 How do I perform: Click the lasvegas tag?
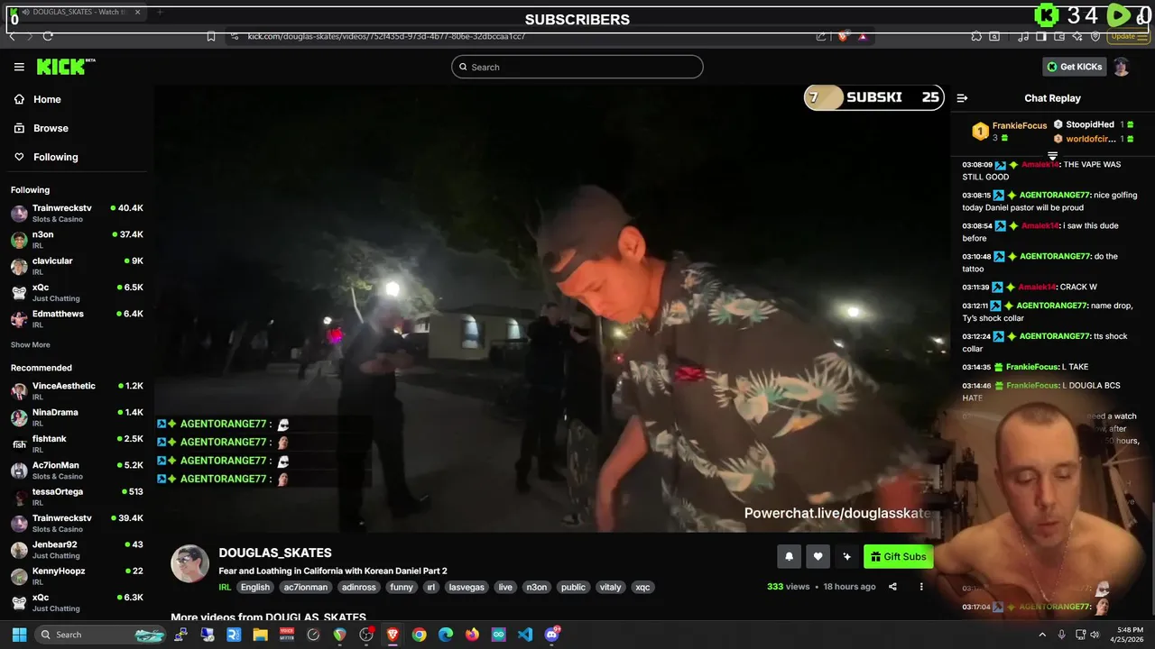pyautogui.click(x=467, y=587)
